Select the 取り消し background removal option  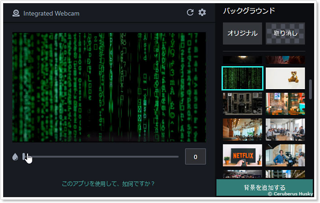click(x=285, y=33)
